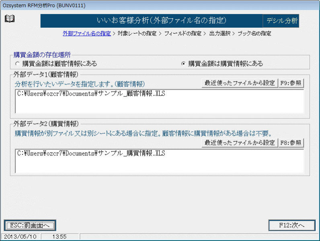Click the 2013/05/10 date in status bar
This screenshot has width=320, height=241.
[21, 237]
